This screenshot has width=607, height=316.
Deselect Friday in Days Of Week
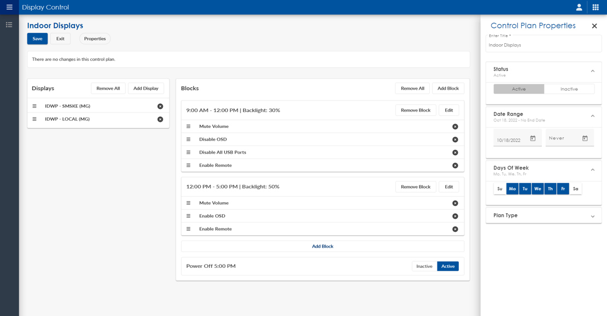pos(563,188)
